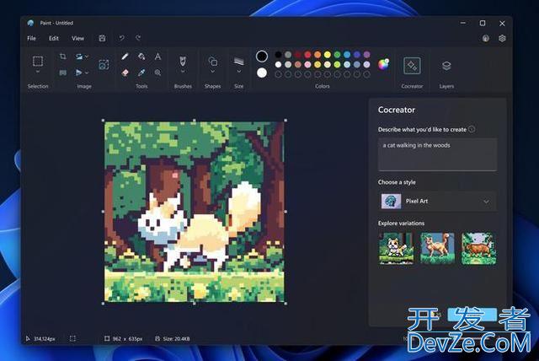Select the third cat variation thumbnail
539x361 pixels.
[x=478, y=249]
